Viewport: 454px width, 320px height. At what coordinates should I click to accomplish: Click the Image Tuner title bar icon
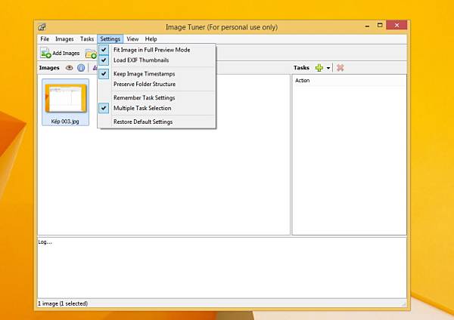(x=42, y=27)
